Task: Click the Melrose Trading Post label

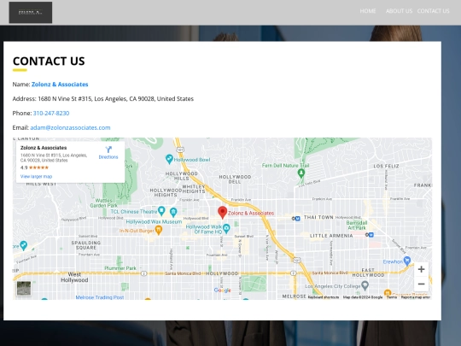Action: (100, 297)
